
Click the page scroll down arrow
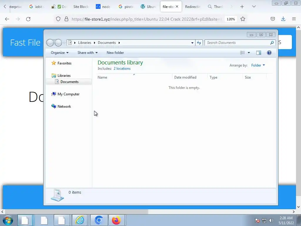(x=298, y=207)
